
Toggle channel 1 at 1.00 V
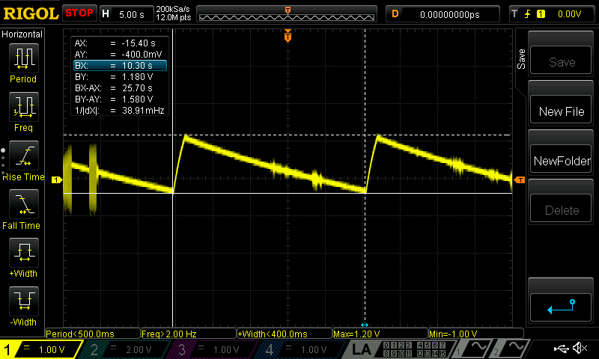[41, 349]
